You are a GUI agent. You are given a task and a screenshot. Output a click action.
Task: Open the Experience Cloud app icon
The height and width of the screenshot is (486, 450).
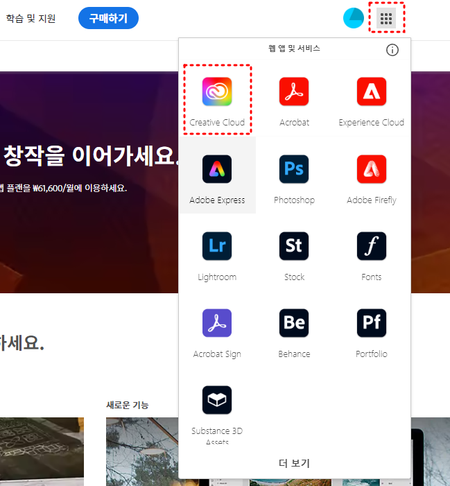(x=371, y=92)
